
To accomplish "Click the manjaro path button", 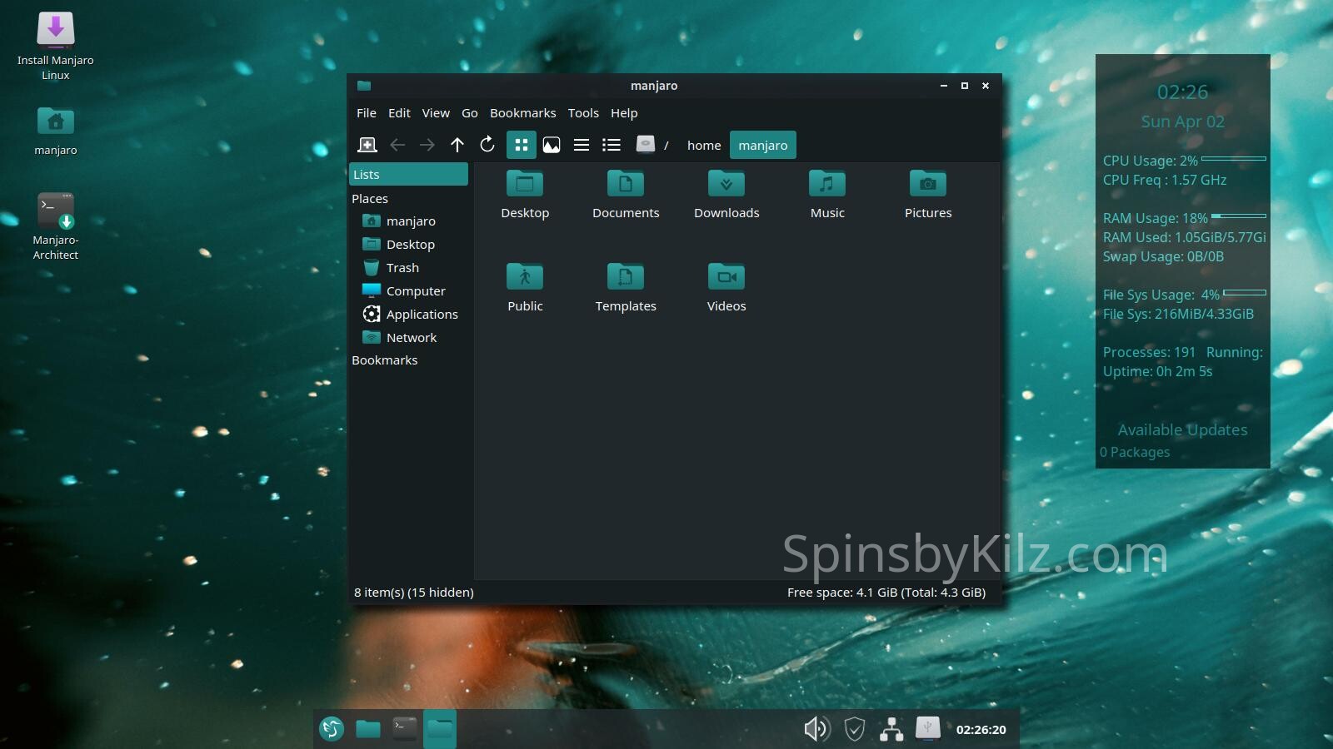I will coord(762,145).
